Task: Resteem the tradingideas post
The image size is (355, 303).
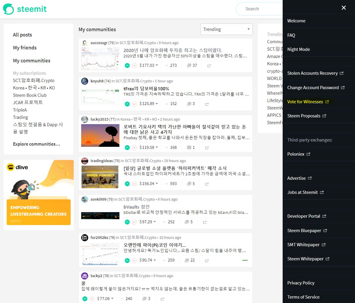Action: 207,184
